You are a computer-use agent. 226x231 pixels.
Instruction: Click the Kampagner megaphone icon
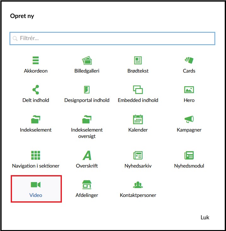[189, 119]
